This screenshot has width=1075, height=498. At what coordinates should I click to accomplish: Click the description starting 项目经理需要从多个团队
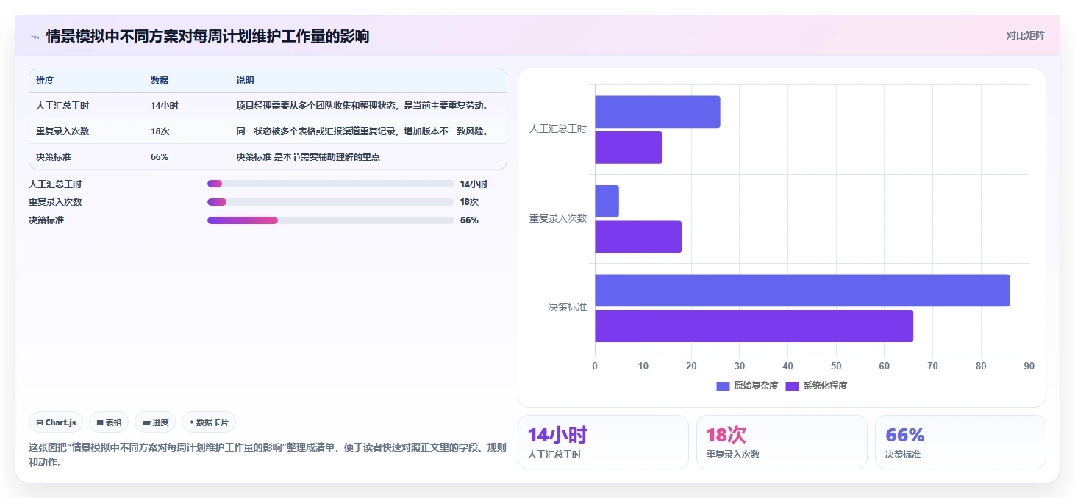click(362, 106)
